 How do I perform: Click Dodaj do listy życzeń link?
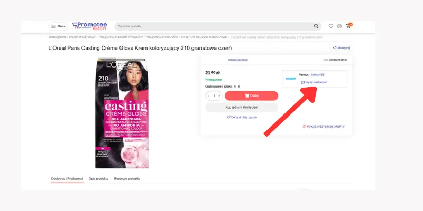[x=242, y=117]
